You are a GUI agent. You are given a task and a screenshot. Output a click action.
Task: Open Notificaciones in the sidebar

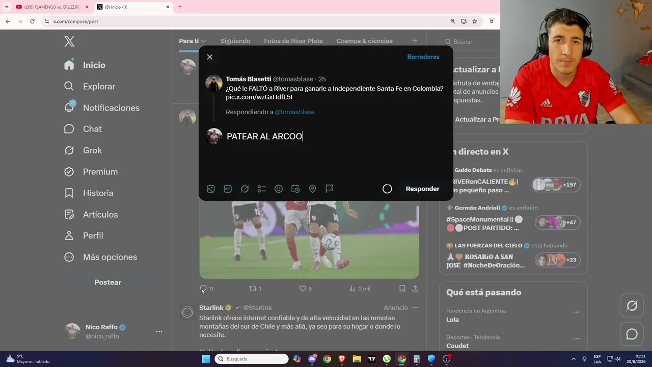click(101, 108)
